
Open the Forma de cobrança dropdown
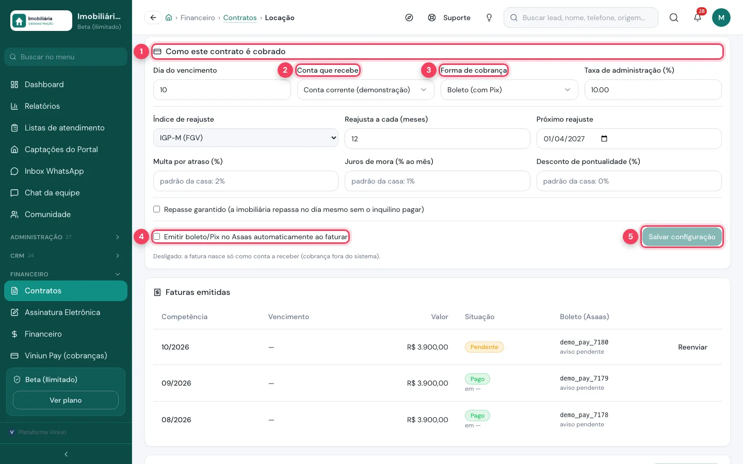509,90
